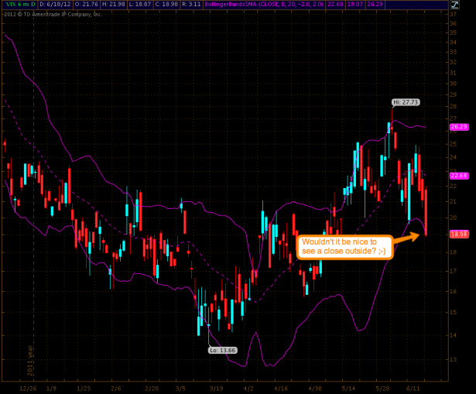476x394 pixels.
Task: Select the Hi: 27.73 price bubble
Action: click(x=406, y=101)
